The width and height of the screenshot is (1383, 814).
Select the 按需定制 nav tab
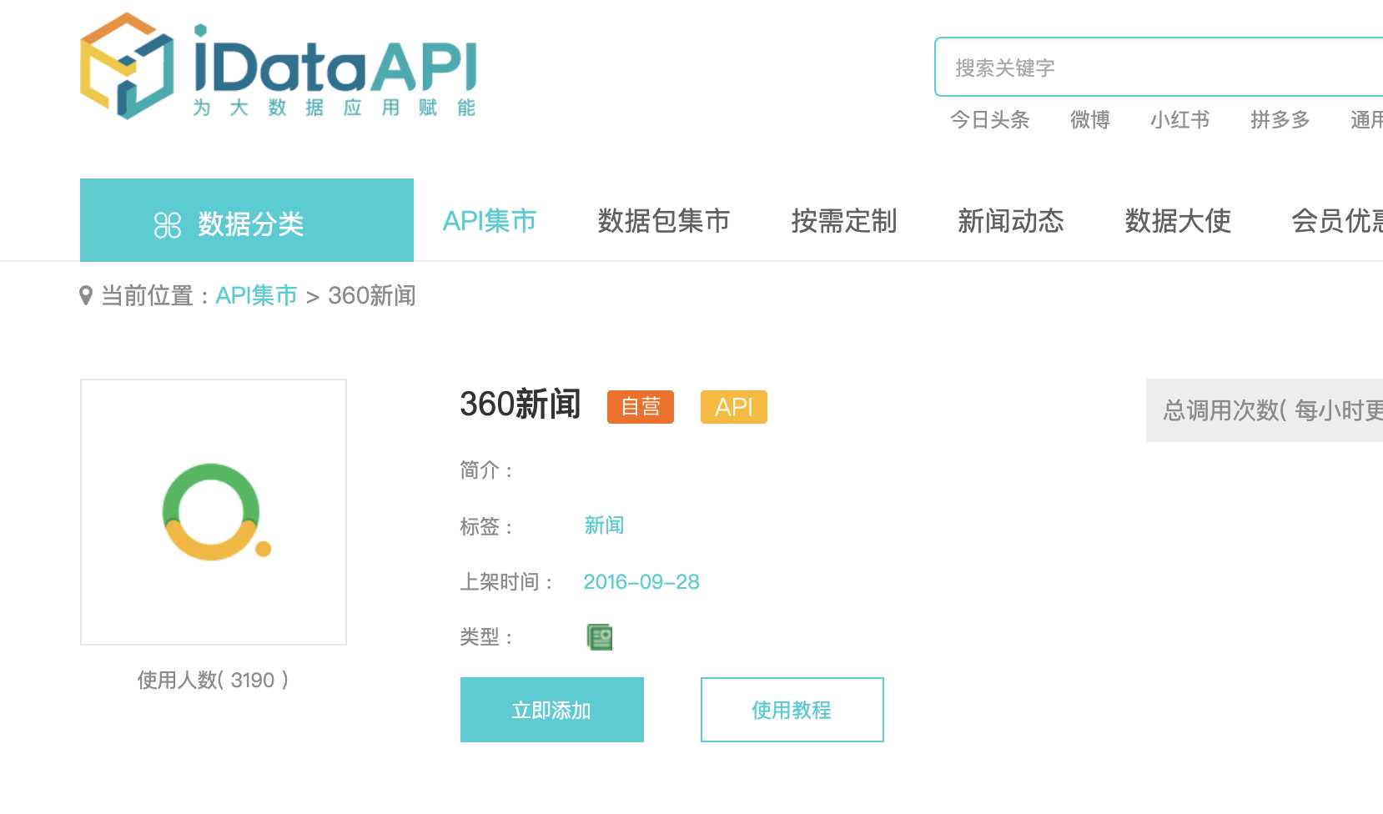[x=844, y=221]
